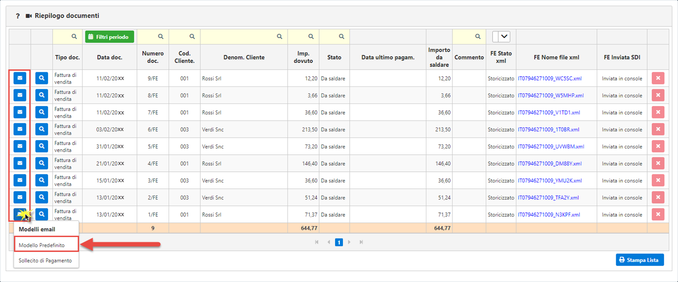Open the magnifier for invoice 3/FE
678x282 pixels.
click(42, 180)
